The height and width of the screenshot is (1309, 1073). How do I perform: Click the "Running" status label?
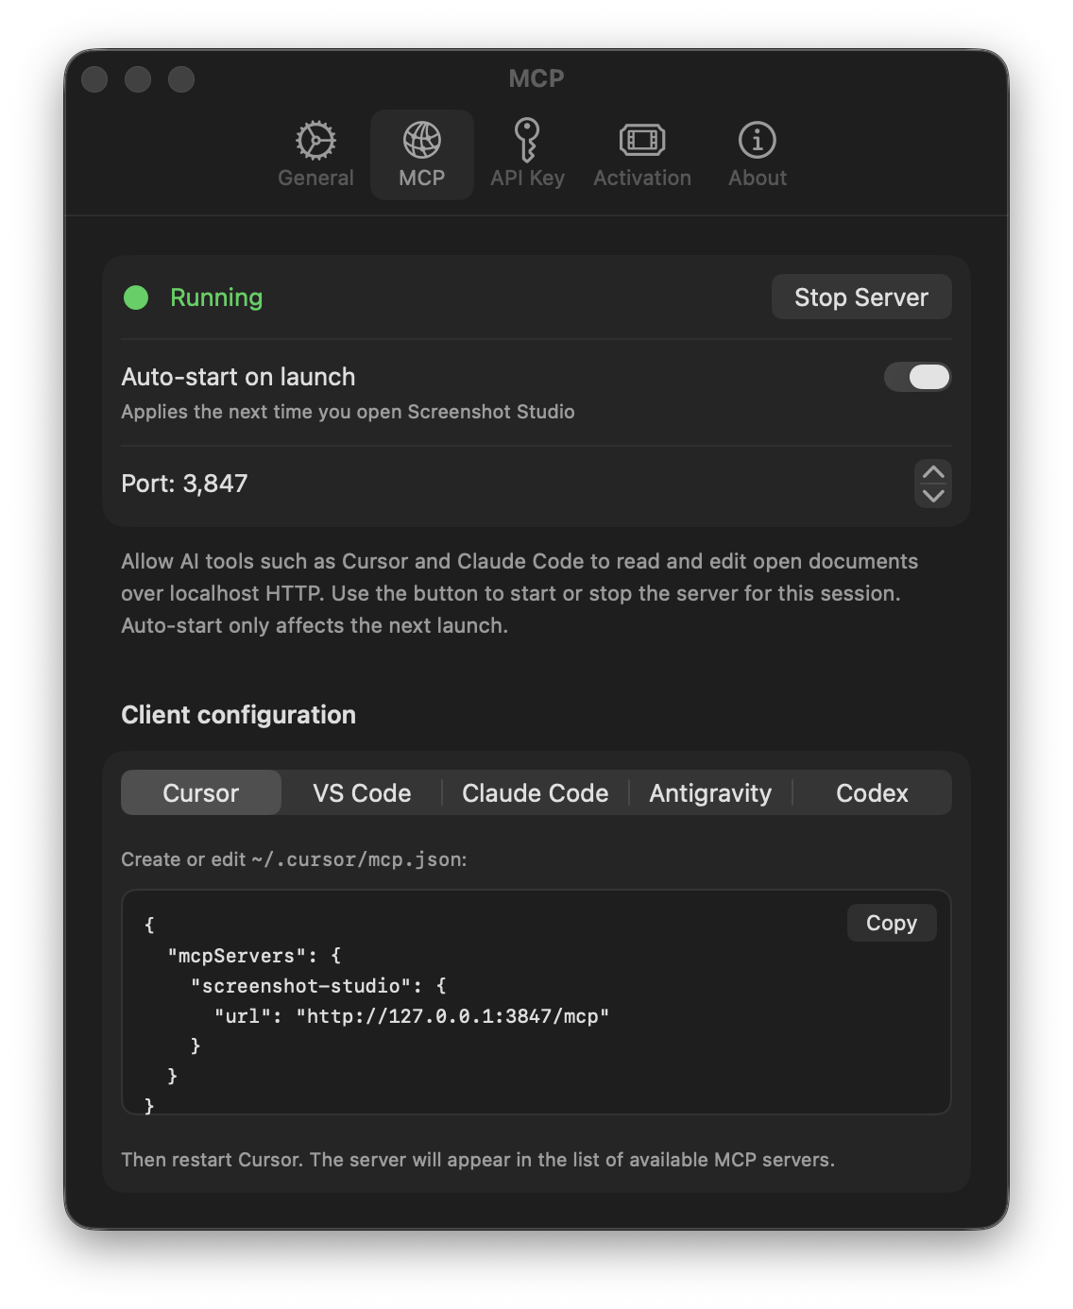tap(216, 297)
